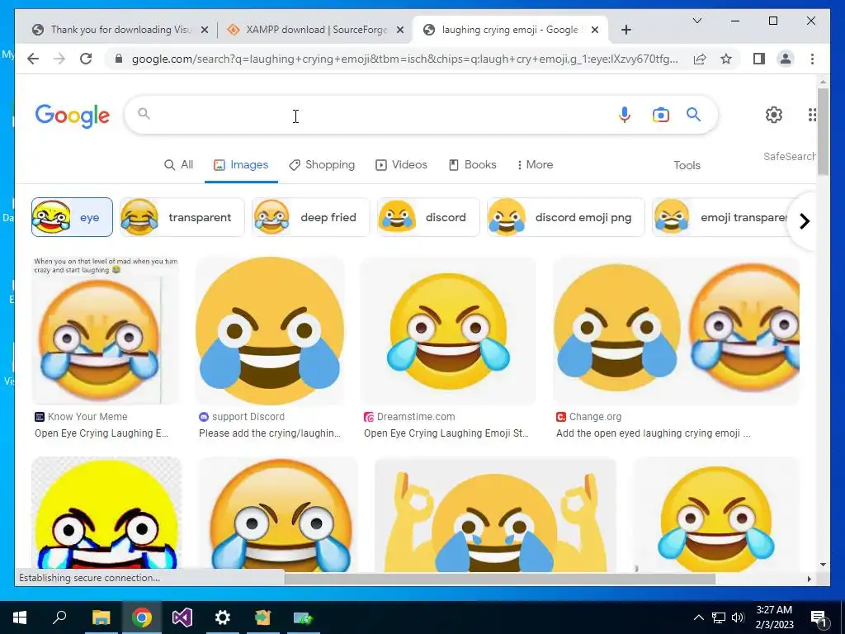Expand the More search categories menu
This screenshot has width=845, height=634.
535,165
